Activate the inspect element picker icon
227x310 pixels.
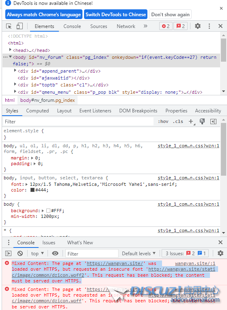(x=9, y=26)
